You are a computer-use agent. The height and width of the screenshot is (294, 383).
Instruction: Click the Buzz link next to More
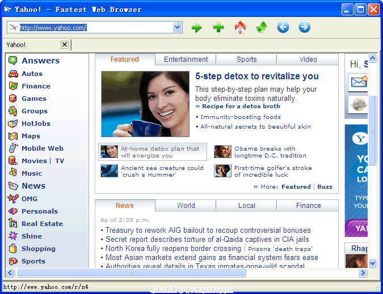click(x=325, y=187)
